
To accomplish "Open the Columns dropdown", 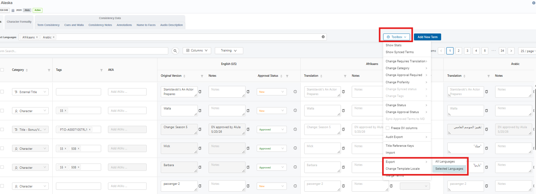I will [197, 51].
